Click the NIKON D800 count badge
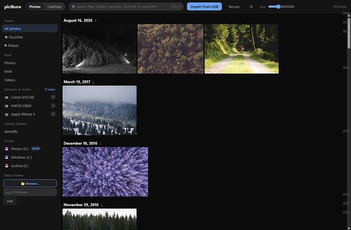Image resolution: width=351 pixels, height=230 pixels. pos(53,105)
